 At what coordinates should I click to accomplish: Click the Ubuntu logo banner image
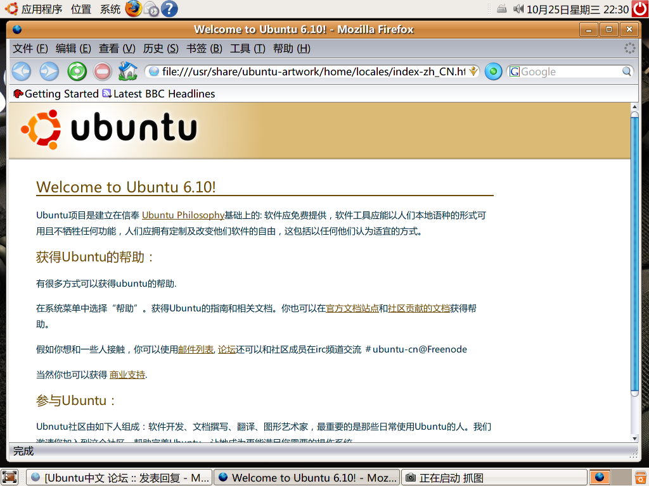(109, 129)
